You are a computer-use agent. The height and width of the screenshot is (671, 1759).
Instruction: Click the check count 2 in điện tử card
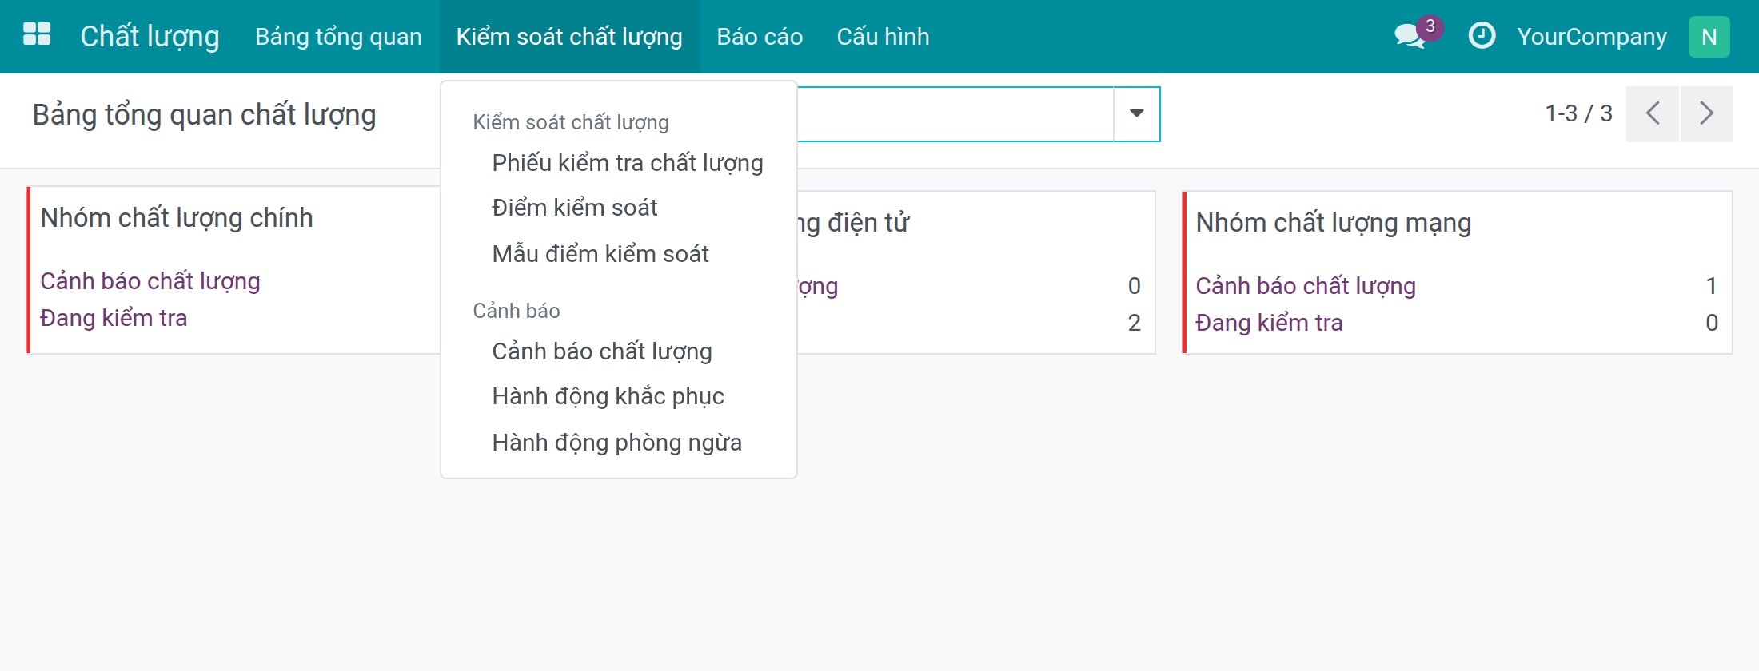tap(1134, 323)
